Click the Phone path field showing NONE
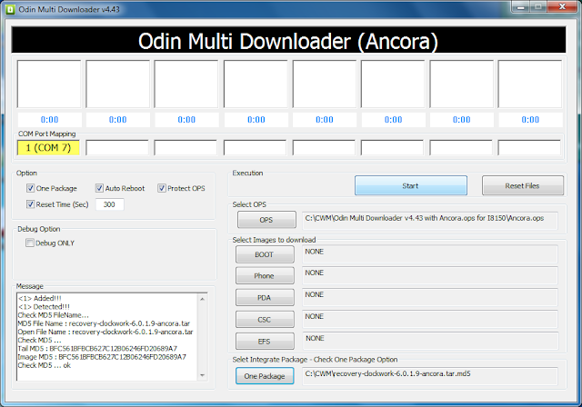582x407 pixels. click(x=430, y=275)
